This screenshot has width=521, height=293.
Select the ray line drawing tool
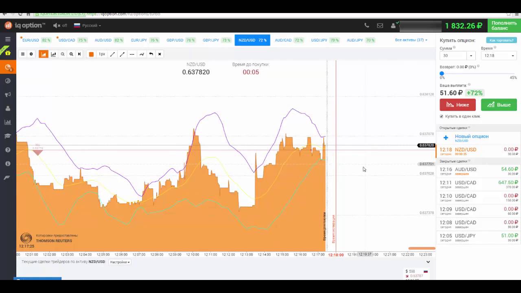(x=122, y=54)
